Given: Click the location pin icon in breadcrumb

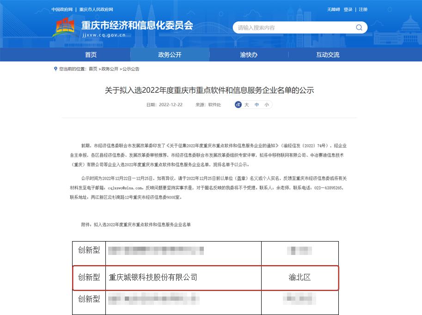Looking at the screenshot, I should point(55,69).
